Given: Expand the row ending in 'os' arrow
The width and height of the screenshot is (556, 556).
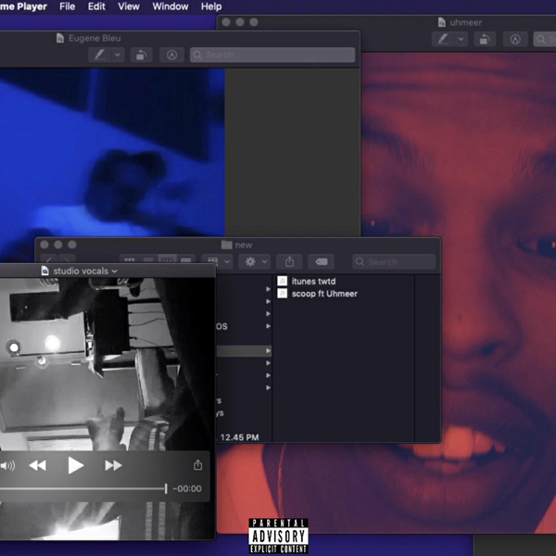Looking at the screenshot, I should tap(268, 326).
